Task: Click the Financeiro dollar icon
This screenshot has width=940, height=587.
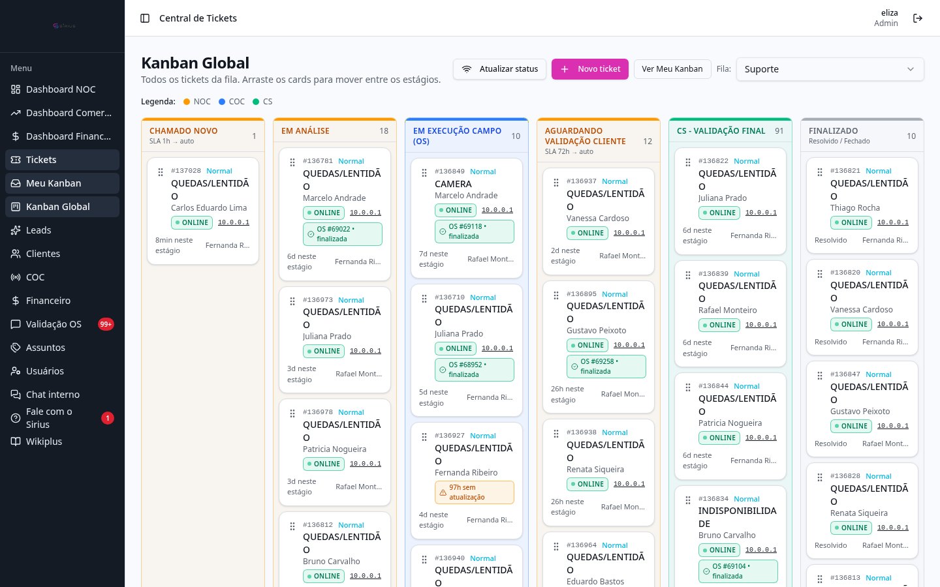Action: click(x=16, y=301)
